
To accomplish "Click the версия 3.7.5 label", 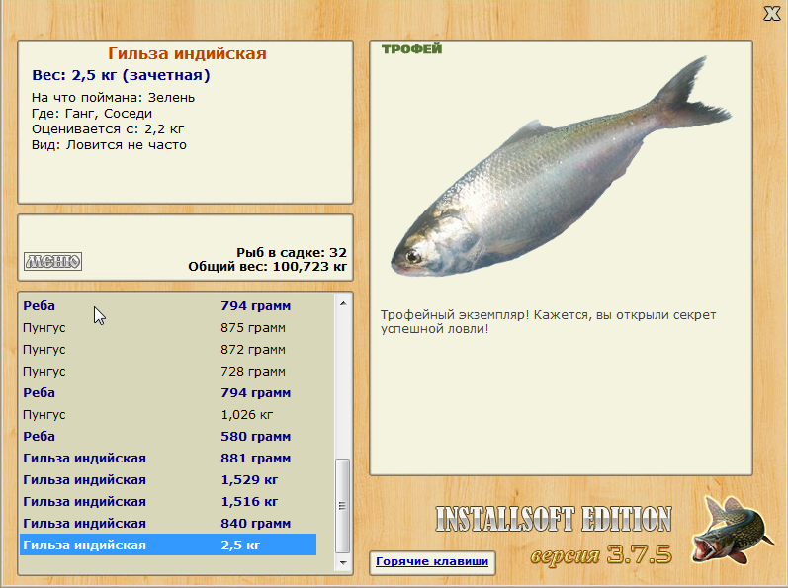I will pos(601,554).
